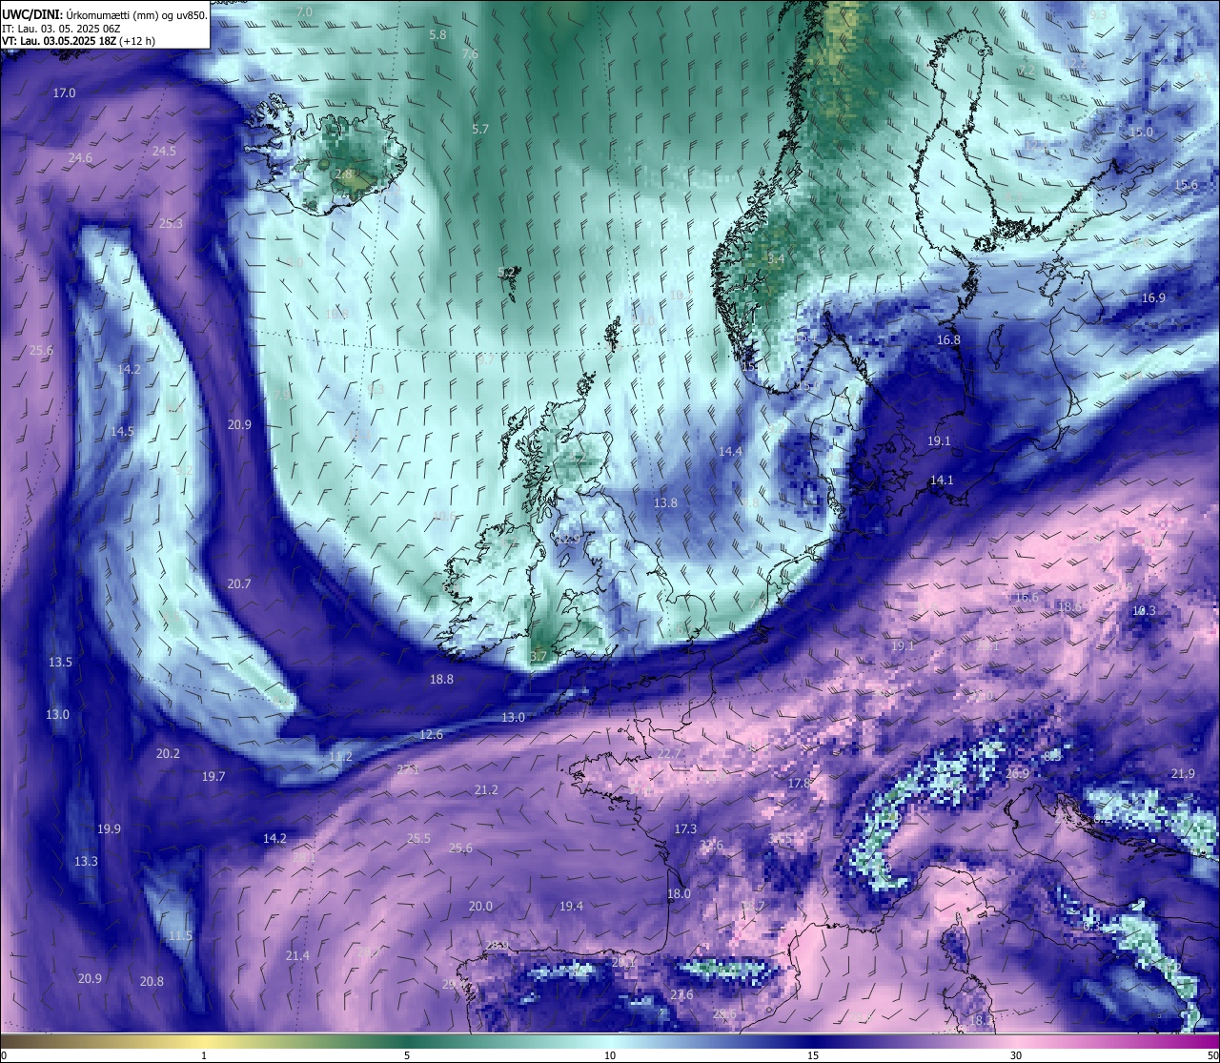Click the 3.4 value over Norway
Screen dimensions: 1220x1063
tap(776, 258)
